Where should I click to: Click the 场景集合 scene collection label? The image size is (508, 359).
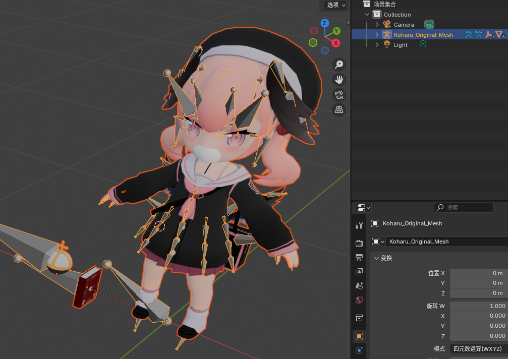point(384,4)
